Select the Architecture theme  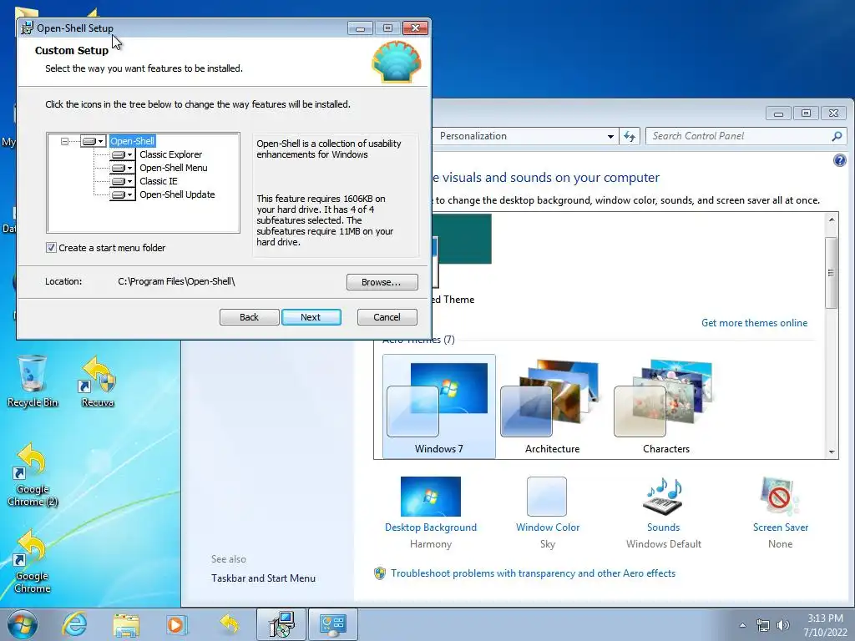tap(553, 406)
